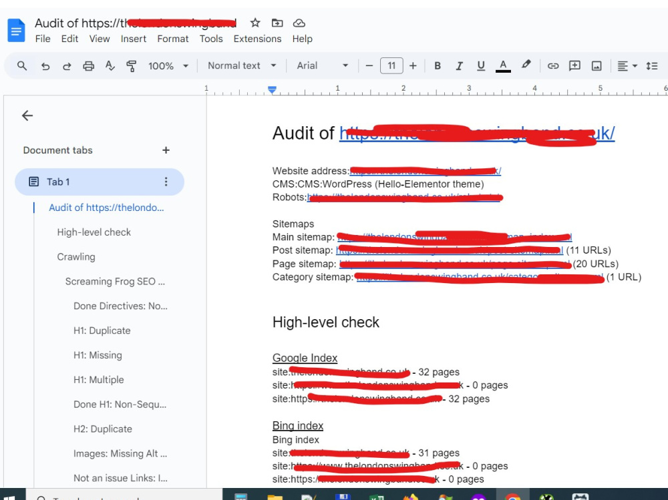Toggle italic formatting
This screenshot has height=500, width=668.
point(459,66)
